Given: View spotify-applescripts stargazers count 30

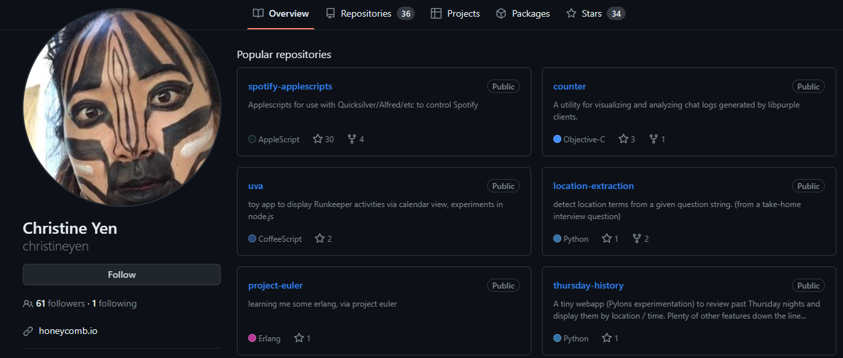Looking at the screenshot, I should tap(323, 139).
